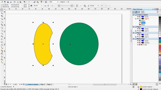Select the Shape tool in the toolbox

point(2,13)
